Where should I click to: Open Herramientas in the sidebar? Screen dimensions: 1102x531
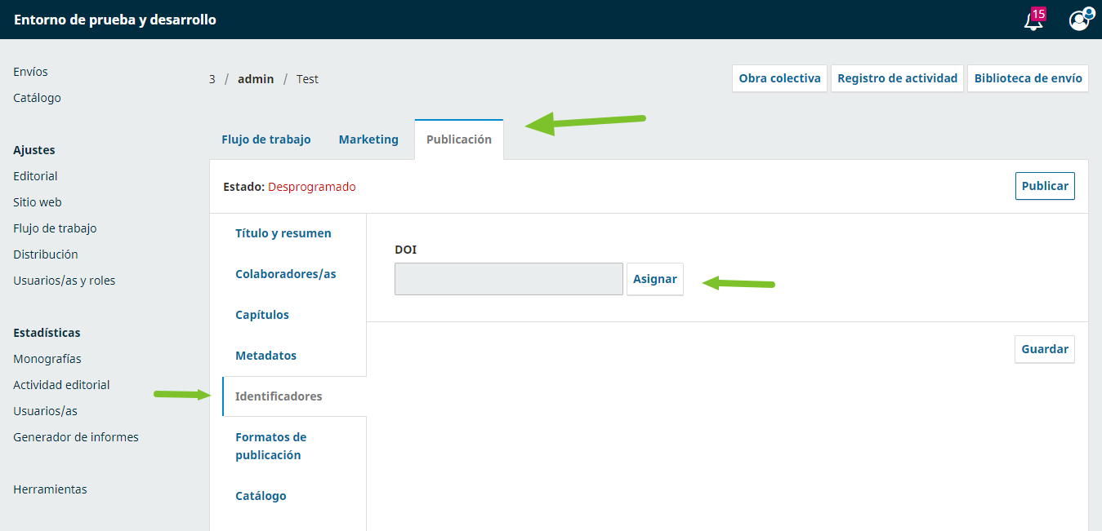50,489
